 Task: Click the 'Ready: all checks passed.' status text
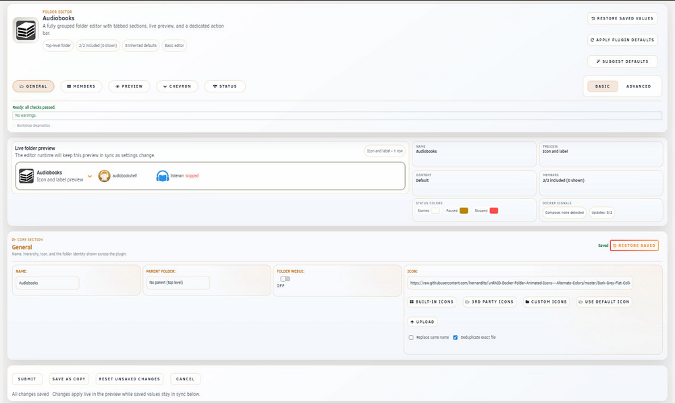click(34, 107)
